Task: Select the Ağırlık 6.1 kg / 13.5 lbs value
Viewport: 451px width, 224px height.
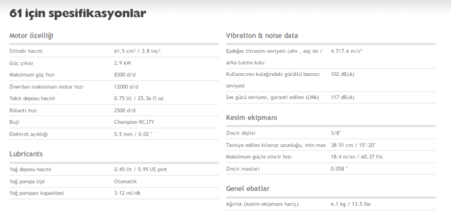Action: click(x=351, y=204)
